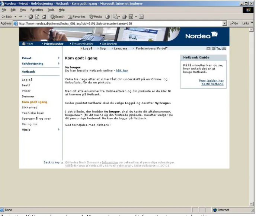Click the Nordea logo
This screenshot has height=216, width=256.
pos(201,35)
